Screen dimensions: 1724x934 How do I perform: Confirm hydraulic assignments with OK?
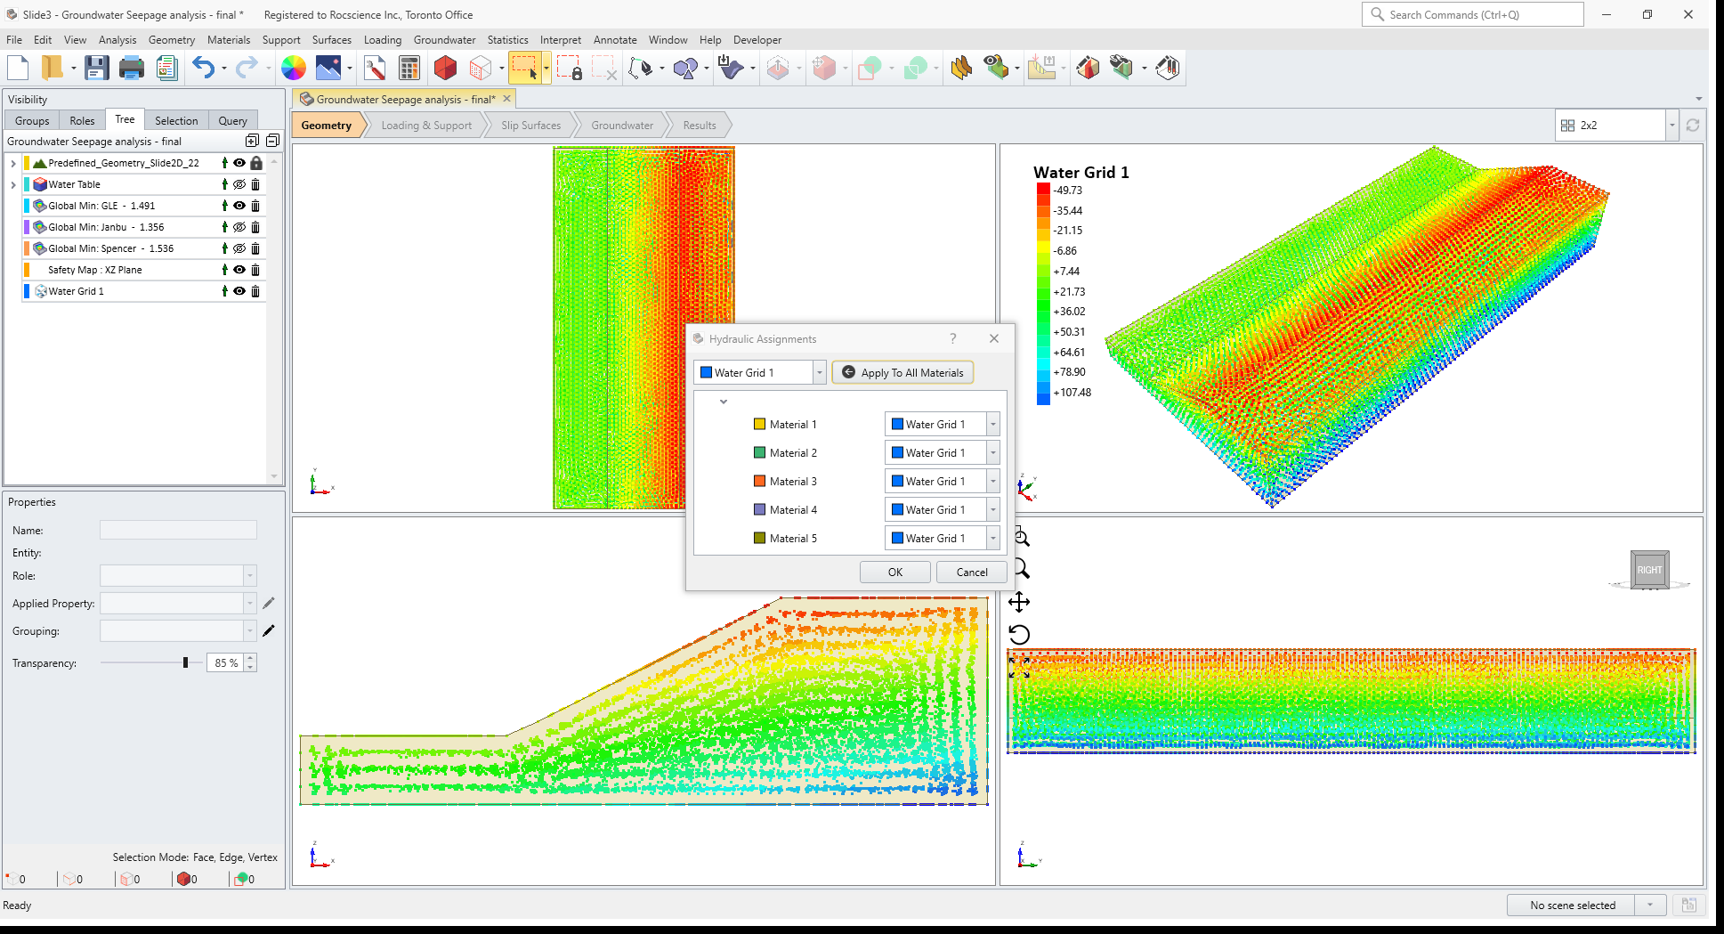894,572
